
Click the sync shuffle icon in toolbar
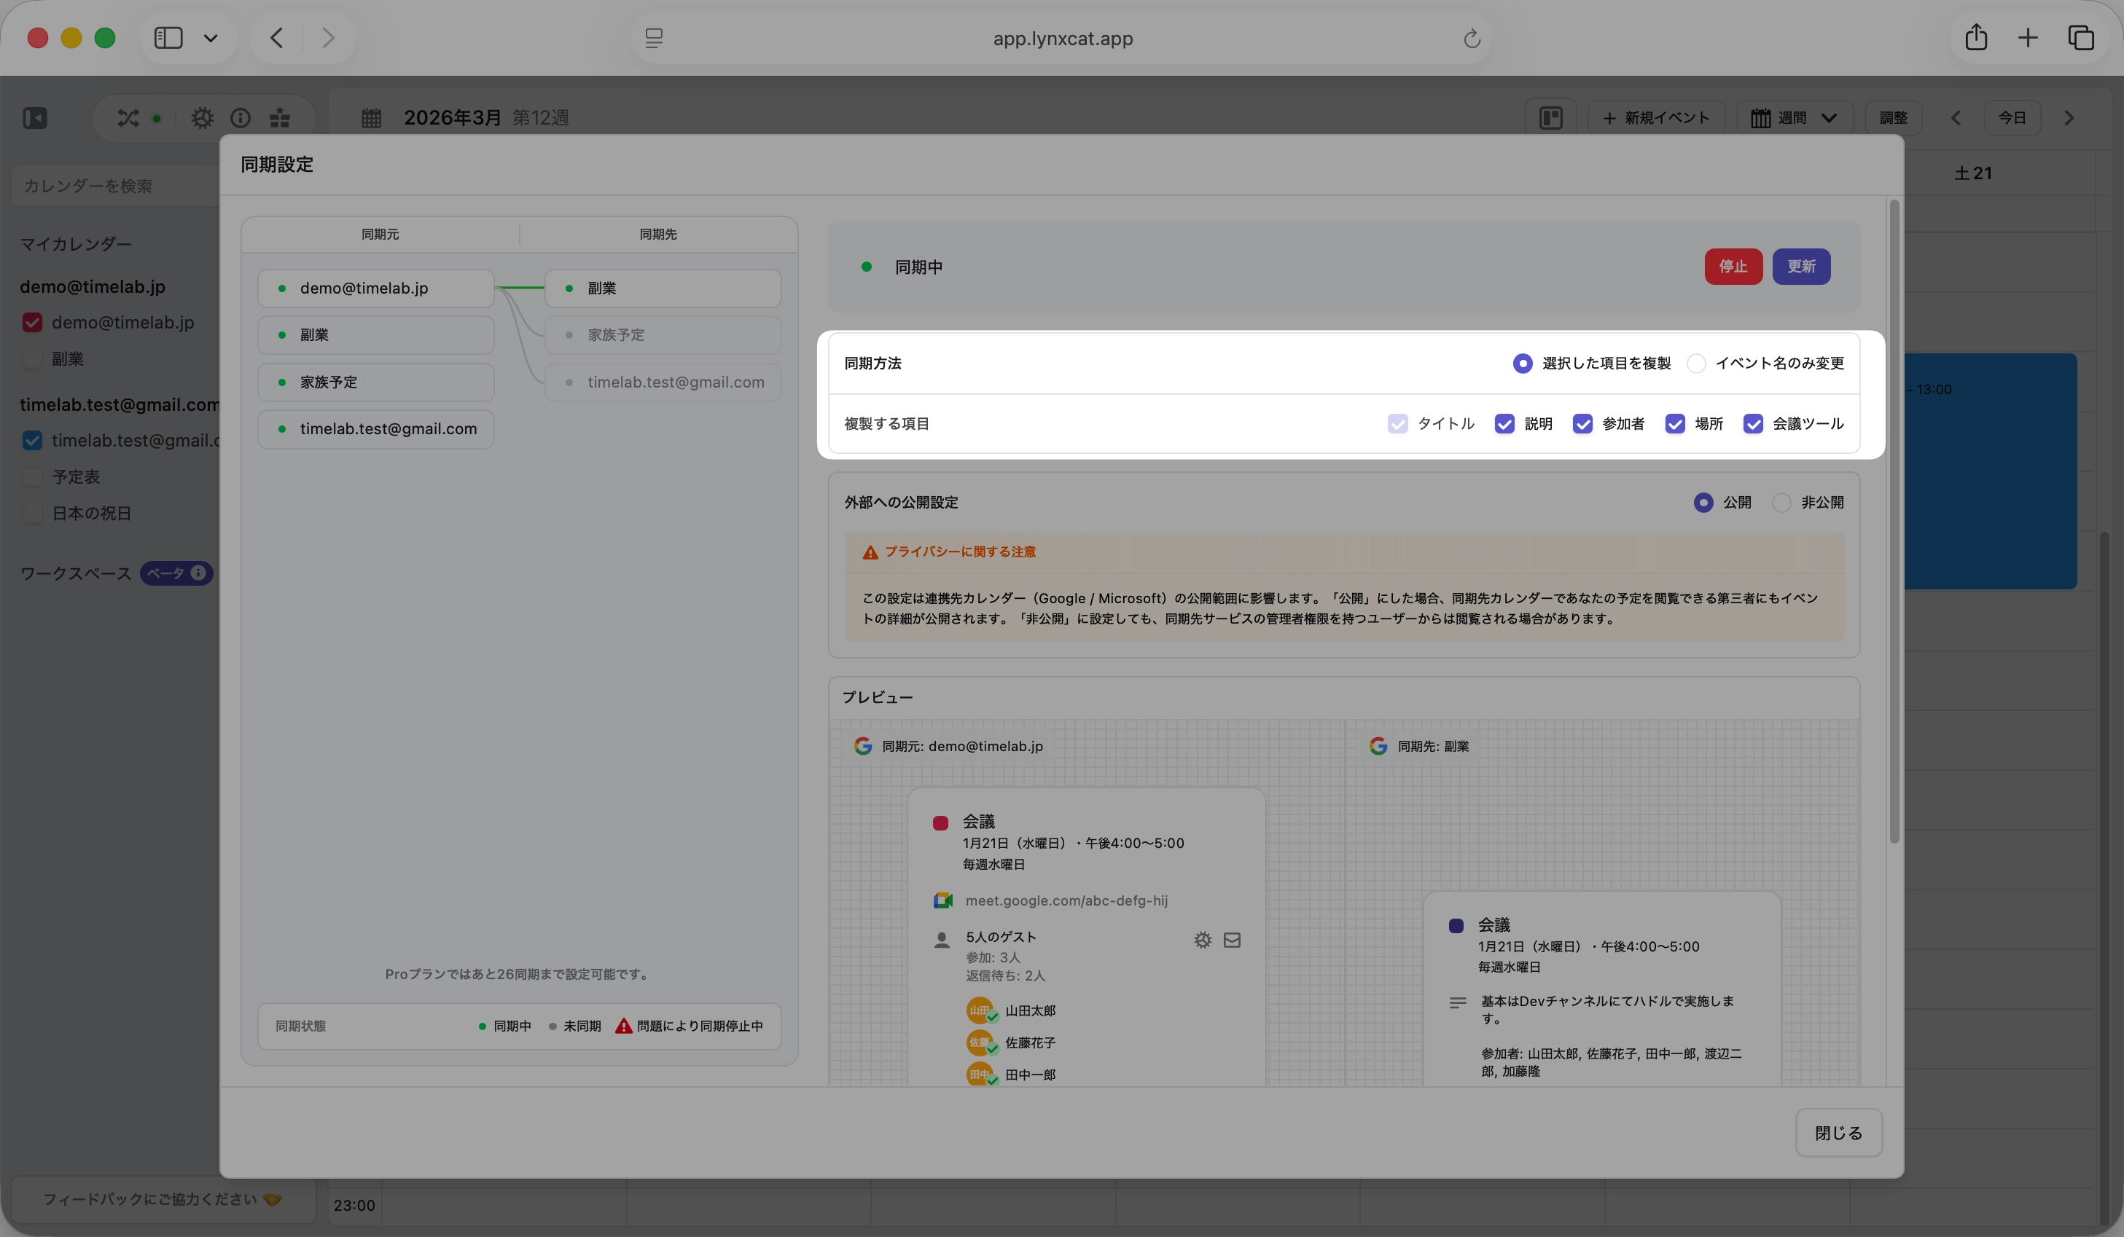128,118
